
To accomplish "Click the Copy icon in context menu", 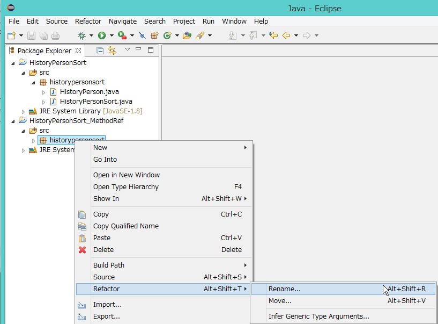I will pyautogui.click(x=82, y=214).
